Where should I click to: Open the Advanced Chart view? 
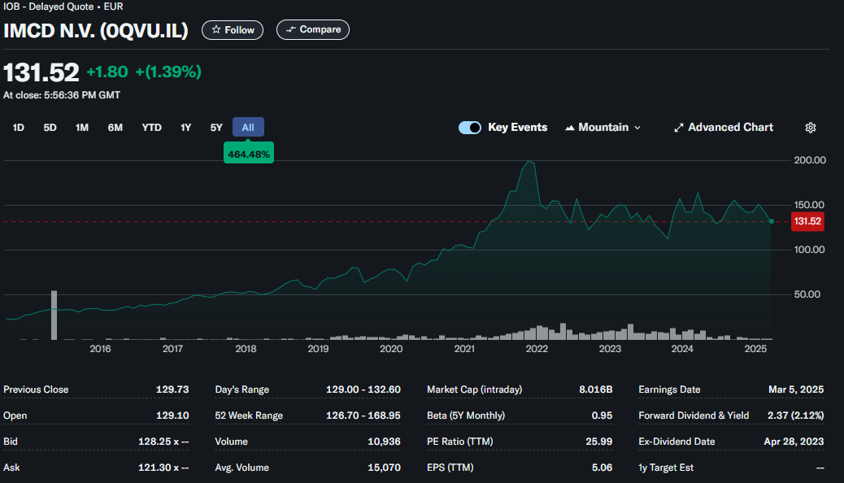[x=724, y=128]
